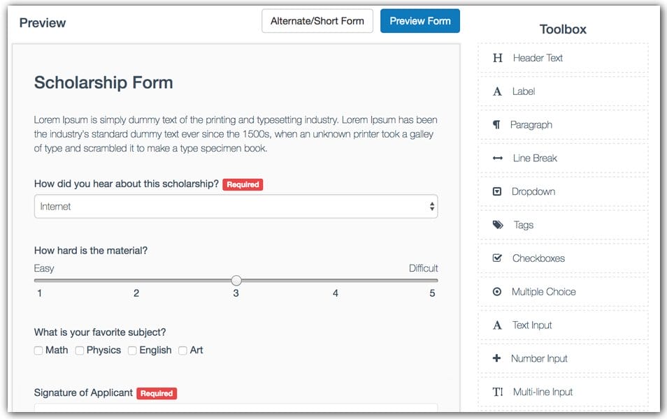Screen dimensions: 667x419
Task: Switch to the Alternate/Short Form view
Action: tap(317, 21)
